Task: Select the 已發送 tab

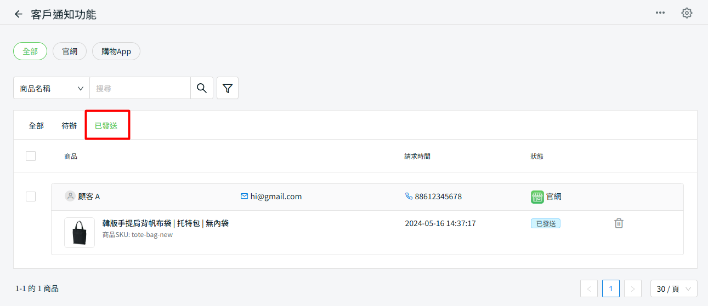Action: pos(106,126)
